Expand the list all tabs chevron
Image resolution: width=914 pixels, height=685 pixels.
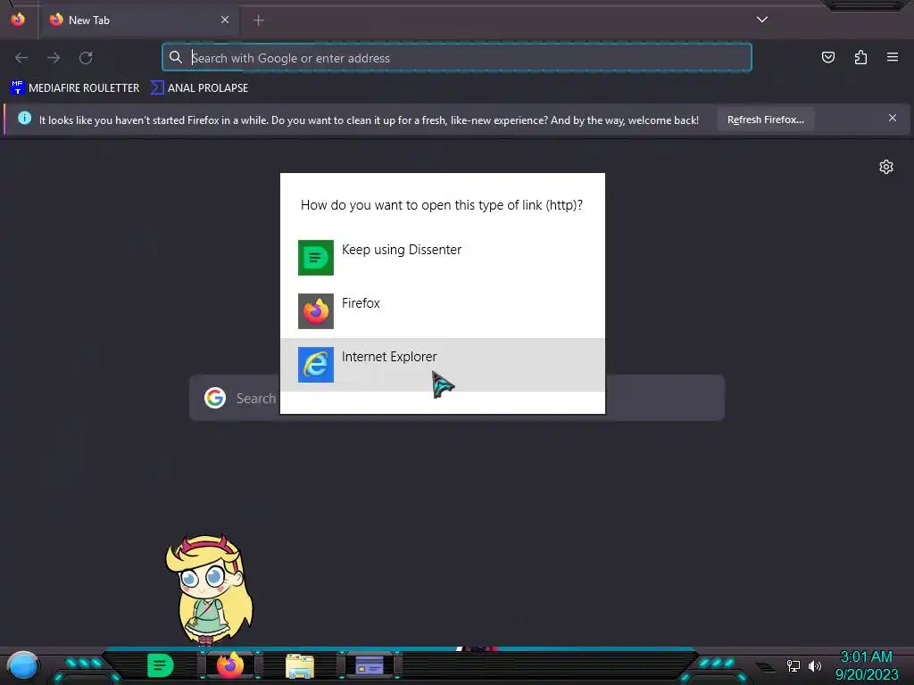point(762,20)
